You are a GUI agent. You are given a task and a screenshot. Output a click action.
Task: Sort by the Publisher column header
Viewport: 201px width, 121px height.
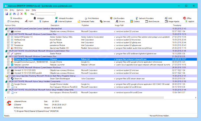[x=85, y=25]
